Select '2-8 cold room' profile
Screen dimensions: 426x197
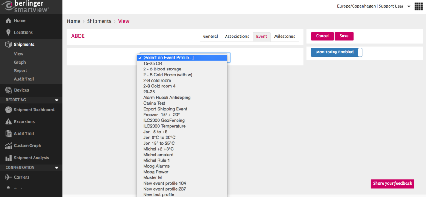tap(182, 80)
